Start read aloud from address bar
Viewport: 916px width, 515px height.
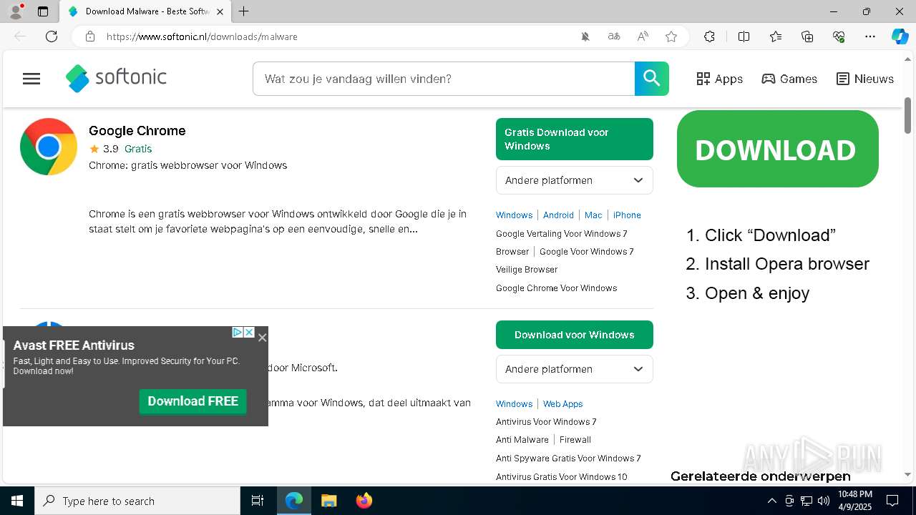click(643, 36)
